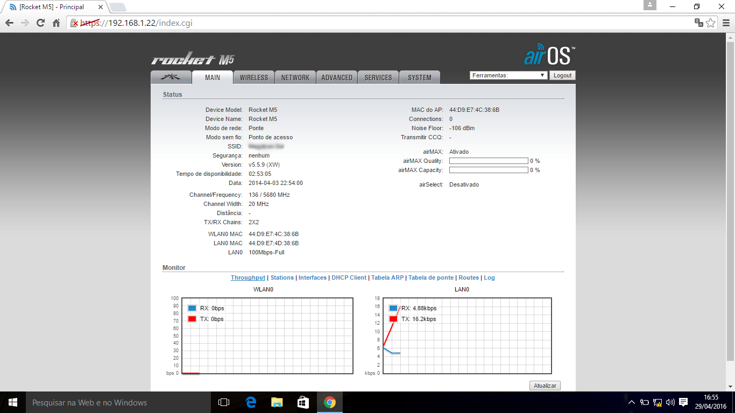This screenshot has height=413, width=735.
Task: Click the airOS logo
Action: point(549,55)
